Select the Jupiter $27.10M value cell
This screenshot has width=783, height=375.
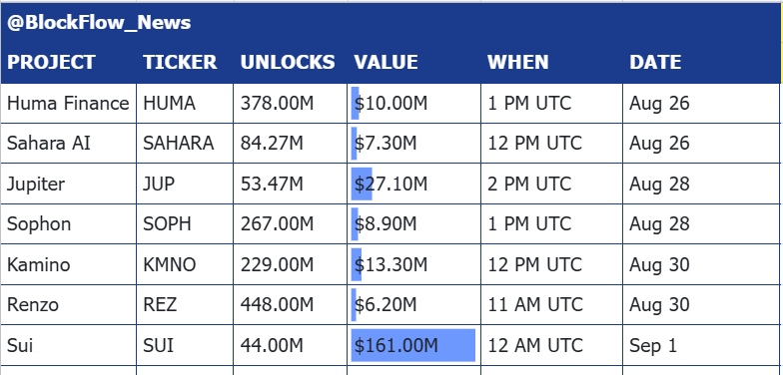413,184
